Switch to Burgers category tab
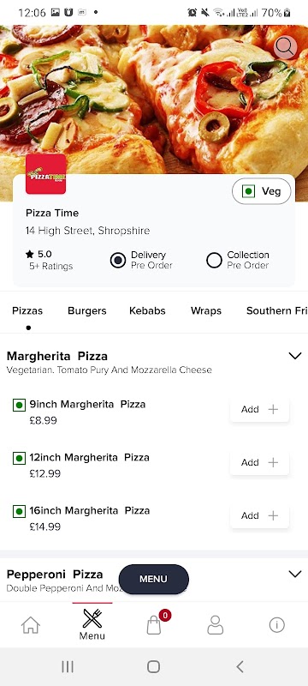 click(x=86, y=310)
